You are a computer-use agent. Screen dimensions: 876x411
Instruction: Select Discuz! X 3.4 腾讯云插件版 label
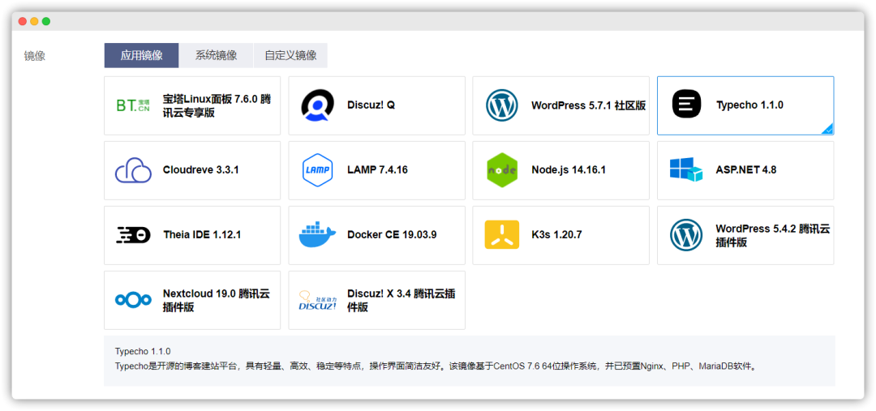[401, 301]
